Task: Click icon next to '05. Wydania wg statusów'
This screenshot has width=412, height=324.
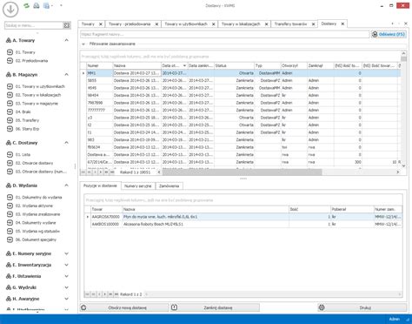Action: (x=10, y=231)
